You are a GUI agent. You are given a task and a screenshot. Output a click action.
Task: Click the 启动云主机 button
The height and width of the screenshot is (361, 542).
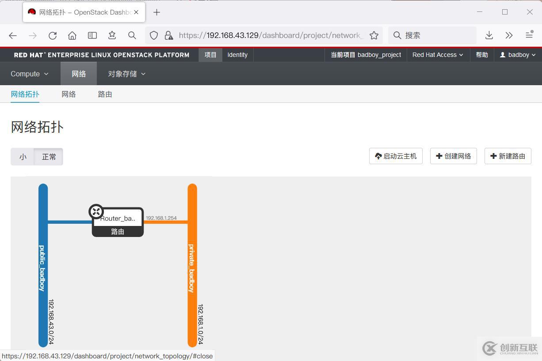pos(396,156)
